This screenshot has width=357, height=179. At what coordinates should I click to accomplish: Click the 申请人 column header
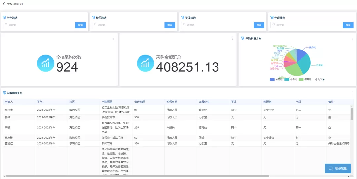point(9,102)
